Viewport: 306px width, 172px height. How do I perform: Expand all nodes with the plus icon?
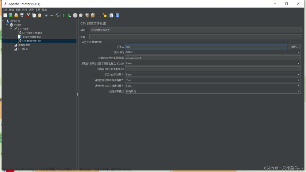(x=46, y=15)
